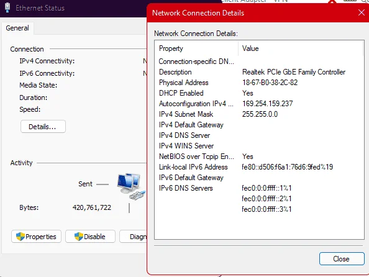Select the IPv4 WINS Server row
This screenshot has height=277, width=369.
pyautogui.click(x=259, y=146)
